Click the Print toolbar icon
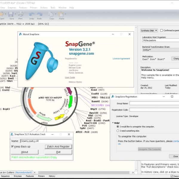179x179 pixels. [x=21, y=14]
